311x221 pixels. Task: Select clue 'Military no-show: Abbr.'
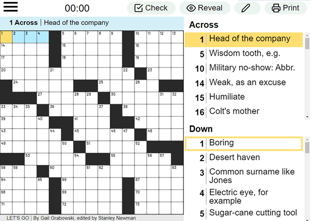pos(252,68)
